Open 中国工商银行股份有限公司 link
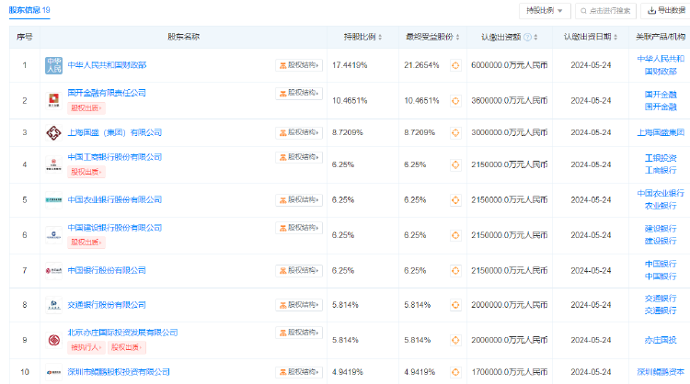The width and height of the screenshot is (690, 384). 114,157
